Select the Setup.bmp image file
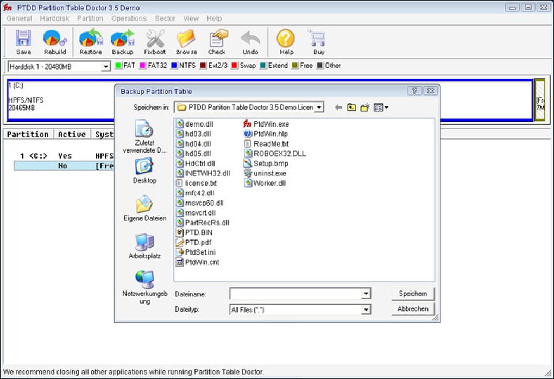The image size is (554, 379). tap(266, 163)
